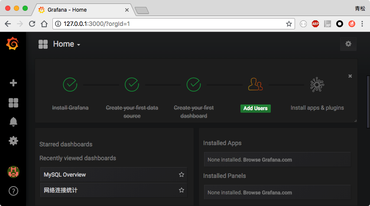Close the Grafana - Home tab
The image size is (370, 206).
pyautogui.click(x=127, y=10)
